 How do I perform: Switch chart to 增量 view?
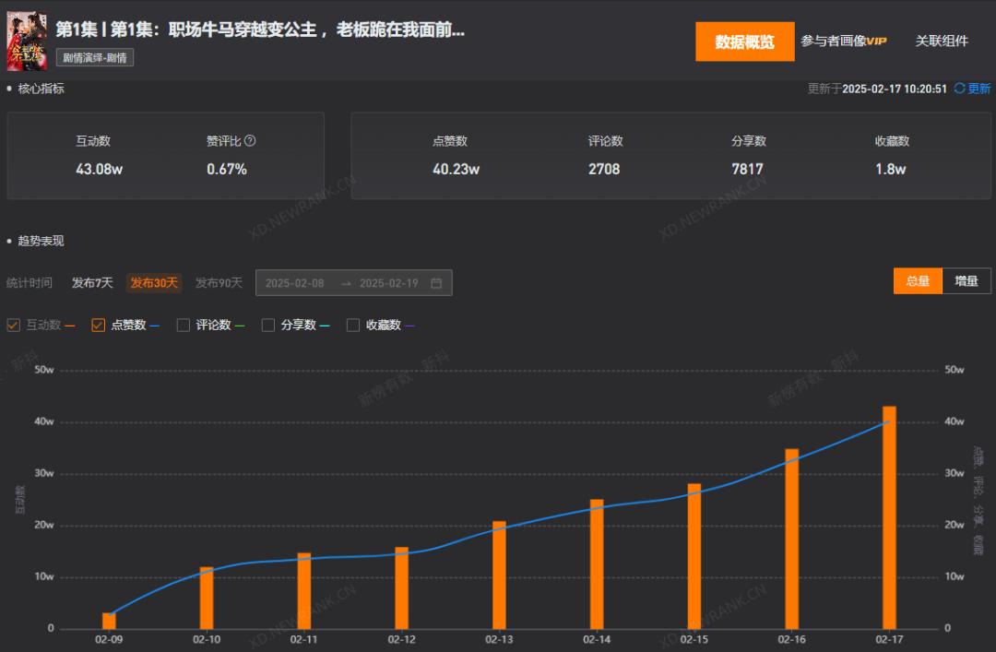966,281
